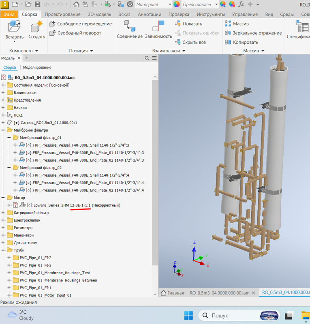Open the Спецификация bill of materials icon
The image size is (310, 324).
(303, 26)
